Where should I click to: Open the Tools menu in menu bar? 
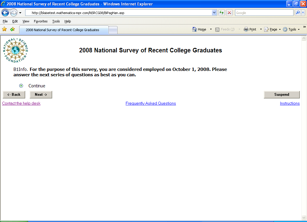click(x=56, y=21)
